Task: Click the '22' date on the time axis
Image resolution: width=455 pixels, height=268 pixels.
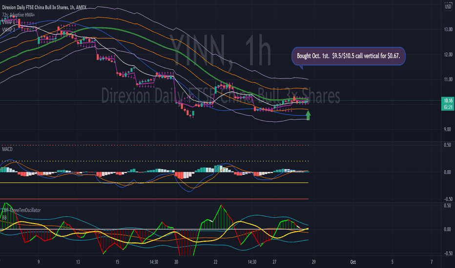Action: [215, 262]
